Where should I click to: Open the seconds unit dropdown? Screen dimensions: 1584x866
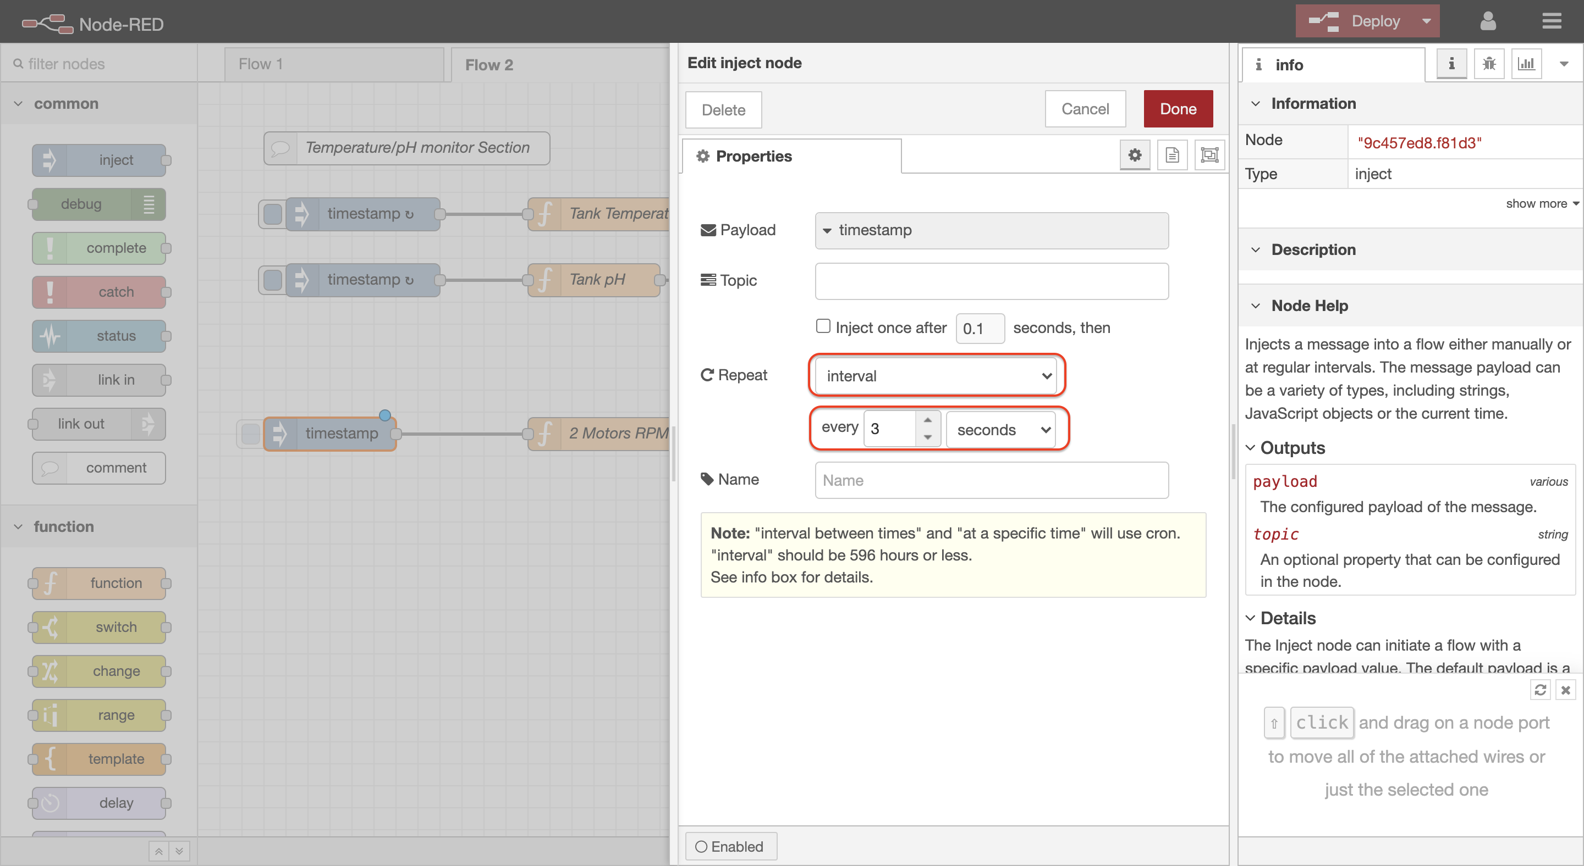click(1001, 429)
